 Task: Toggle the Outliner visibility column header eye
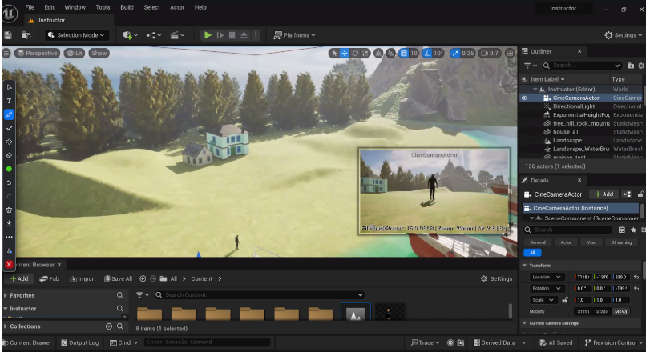524,79
